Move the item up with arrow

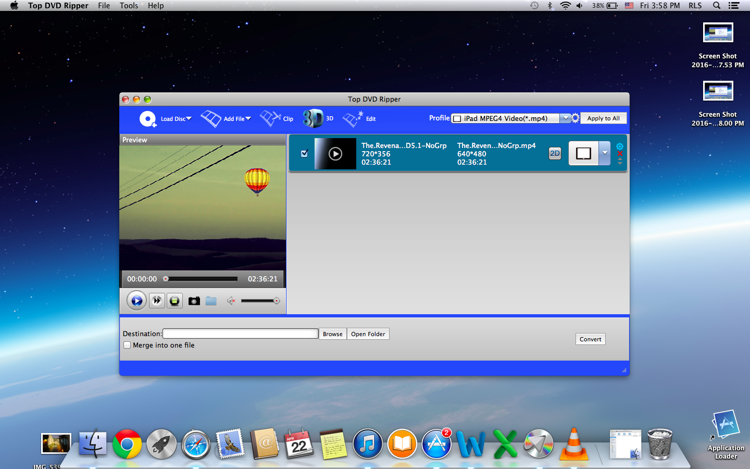[620, 159]
